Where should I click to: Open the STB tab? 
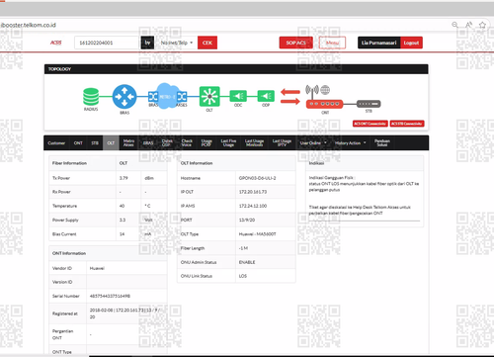click(95, 143)
